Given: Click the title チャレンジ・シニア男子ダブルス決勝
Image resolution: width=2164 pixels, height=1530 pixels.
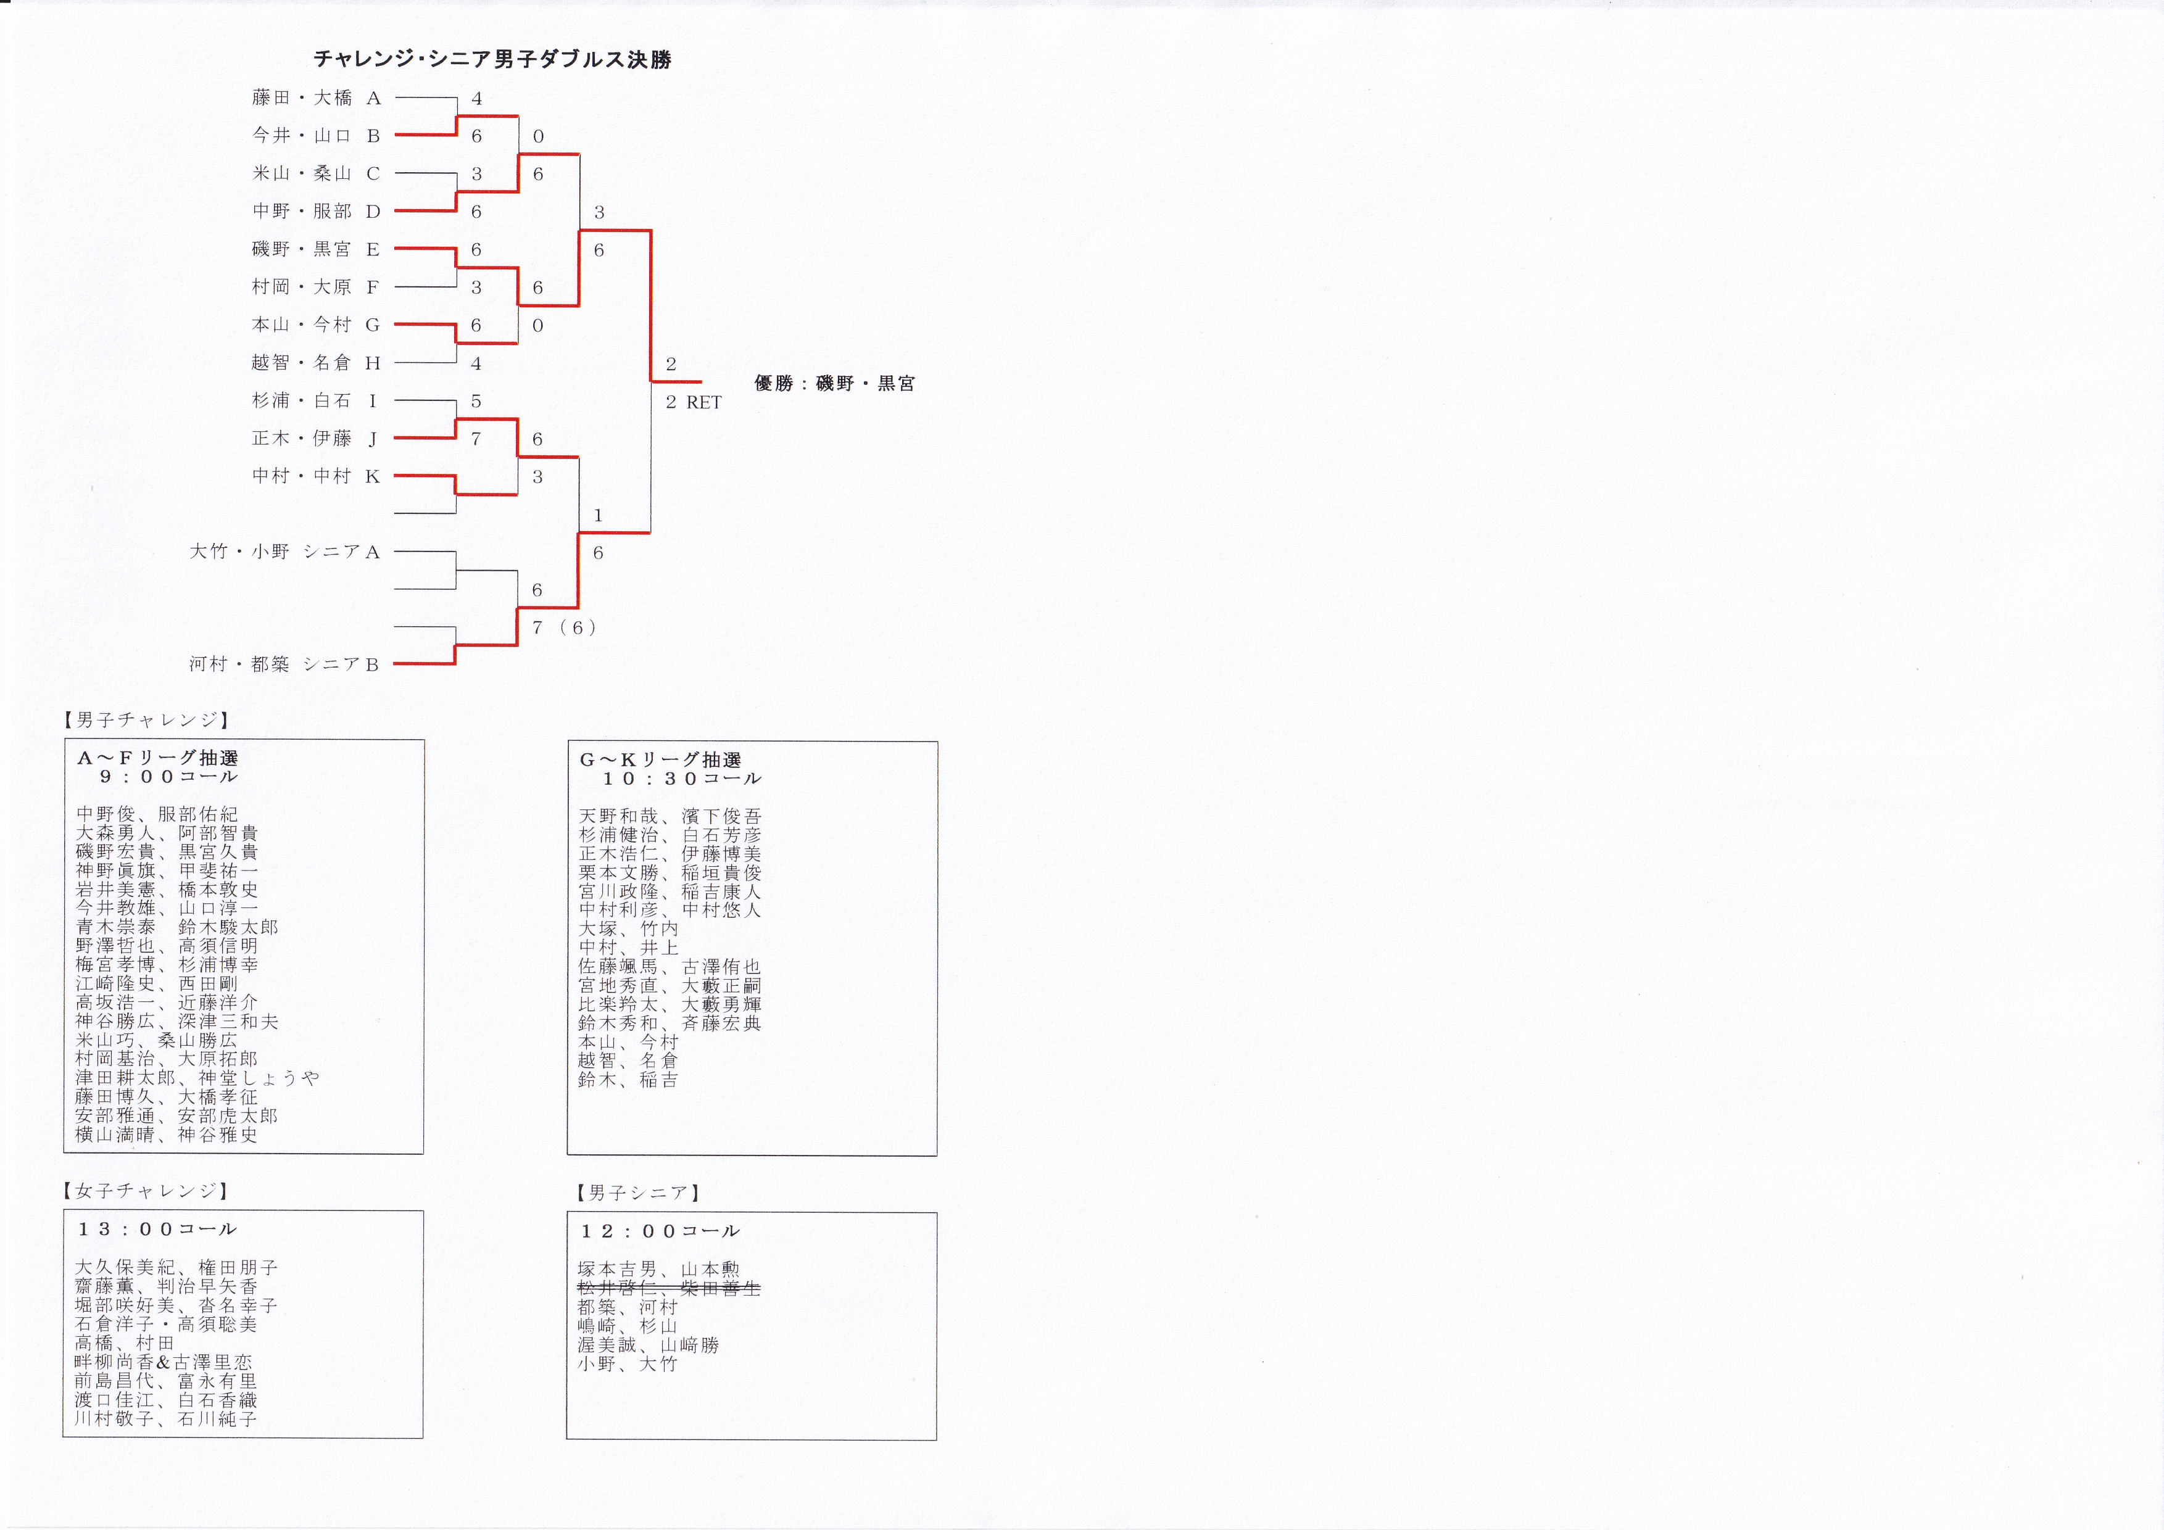Looking at the screenshot, I should pyautogui.click(x=492, y=59).
